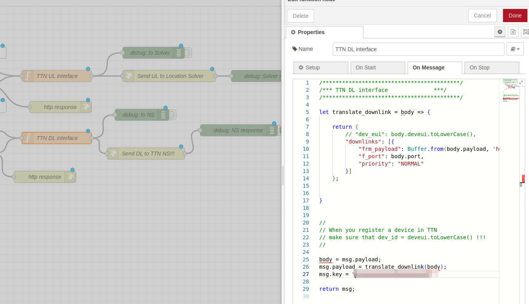Open the node appearance settings icon
Image resolution: width=529 pixels, height=304 pixels.
click(526, 32)
